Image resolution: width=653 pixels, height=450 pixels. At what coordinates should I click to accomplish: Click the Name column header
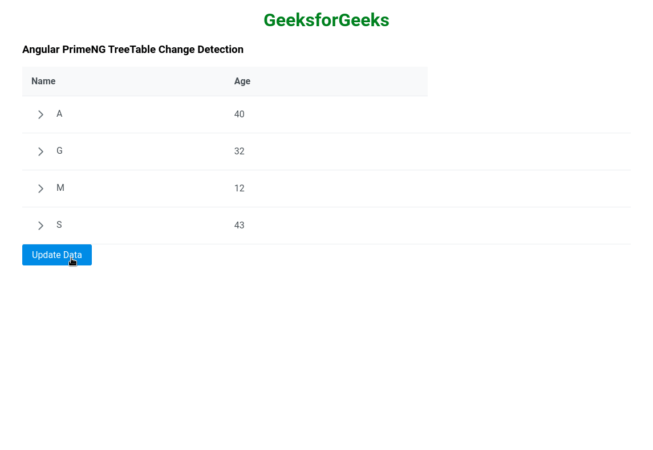[x=43, y=81]
